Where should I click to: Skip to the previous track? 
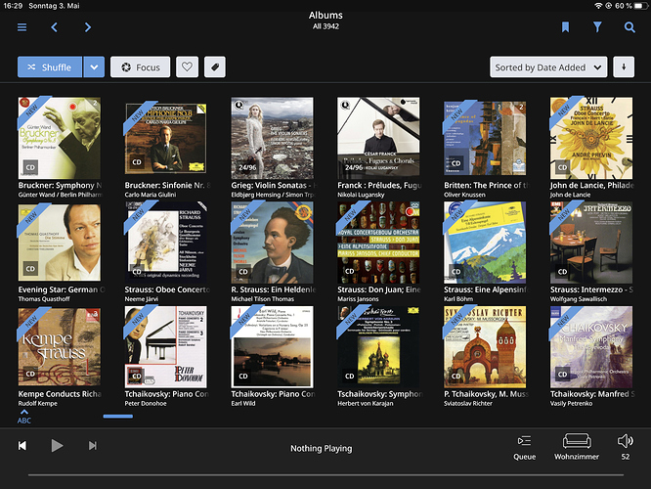point(22,446)
